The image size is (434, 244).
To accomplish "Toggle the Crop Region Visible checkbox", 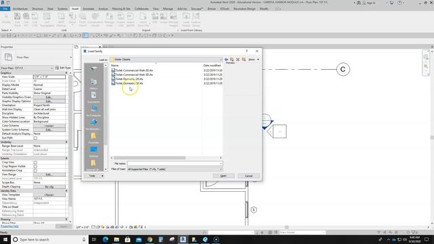I will [35, 167].
